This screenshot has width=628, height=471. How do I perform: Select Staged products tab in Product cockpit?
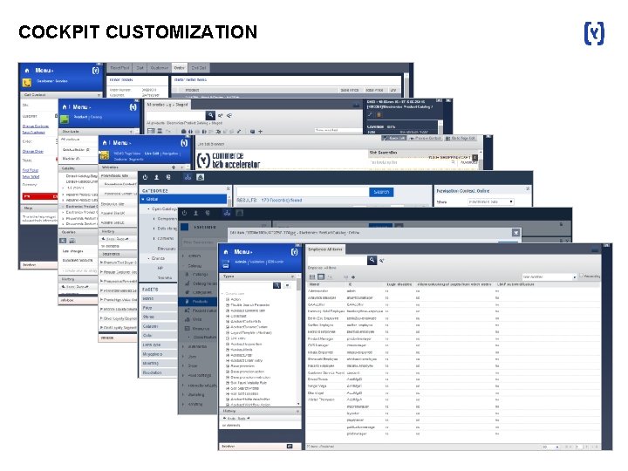[x=167, y=105]
